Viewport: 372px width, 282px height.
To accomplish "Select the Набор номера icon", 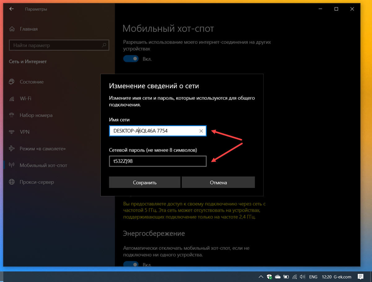I will [x=12, y=115].
